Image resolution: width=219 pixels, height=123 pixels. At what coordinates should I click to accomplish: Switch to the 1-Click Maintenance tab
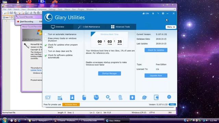[89, 27]
